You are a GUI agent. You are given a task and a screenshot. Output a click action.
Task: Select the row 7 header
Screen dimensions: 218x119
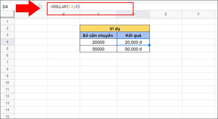click(7, 62)
